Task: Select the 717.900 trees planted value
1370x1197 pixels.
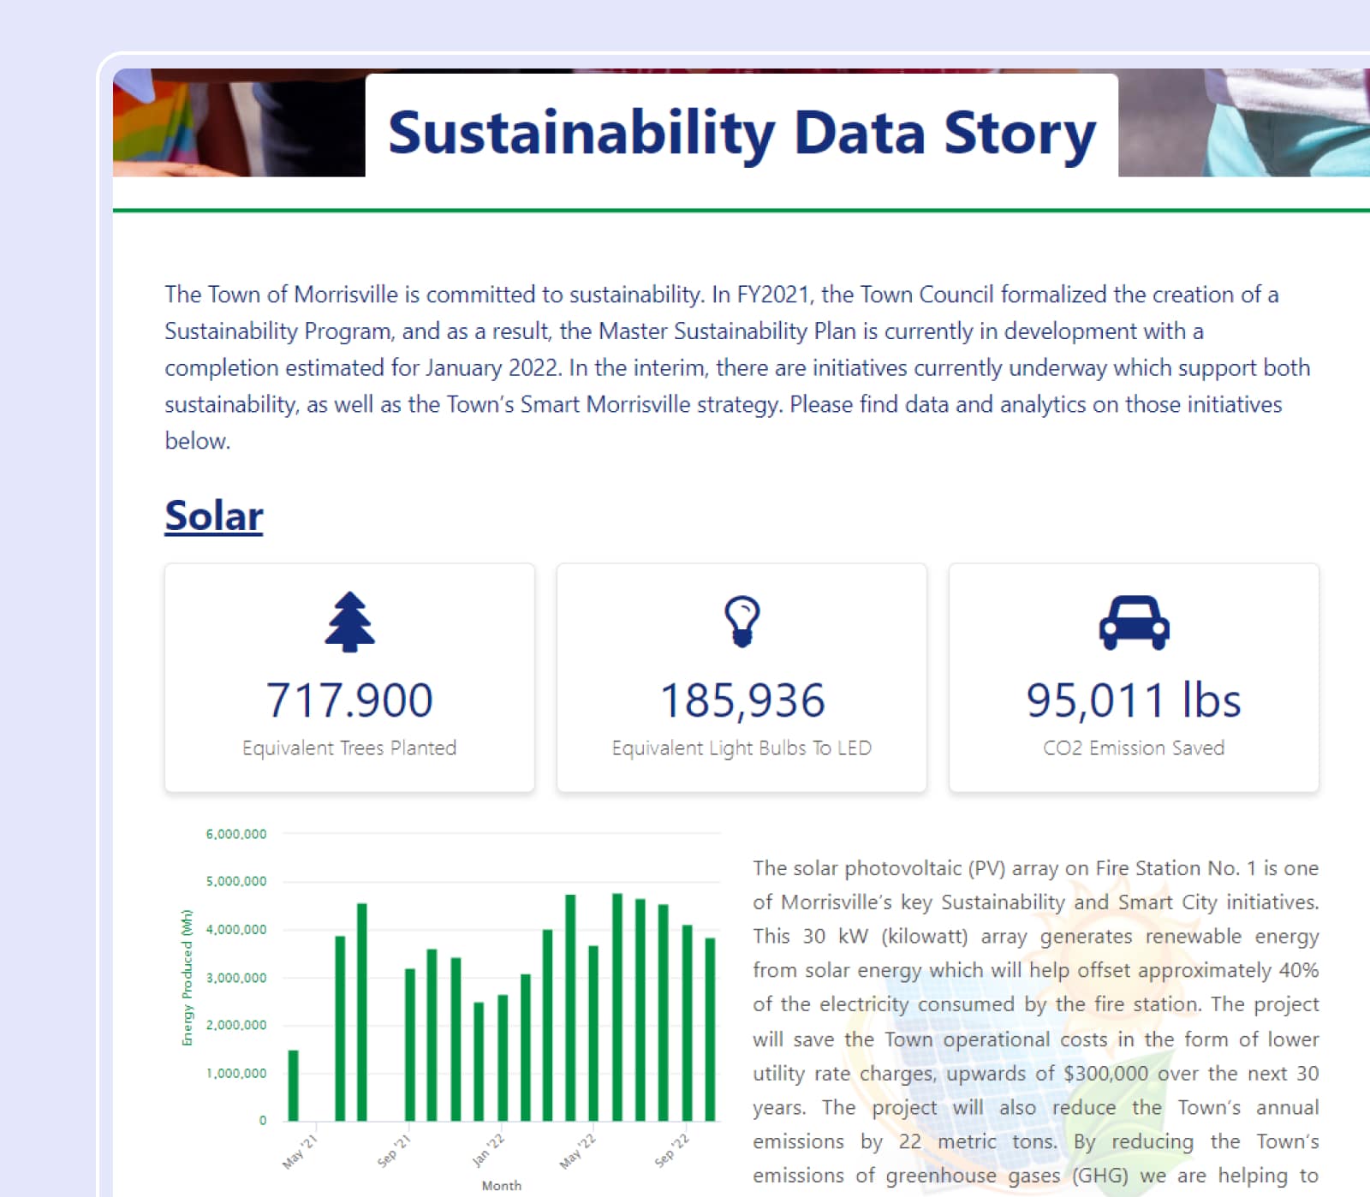Action: coord(349,700)
